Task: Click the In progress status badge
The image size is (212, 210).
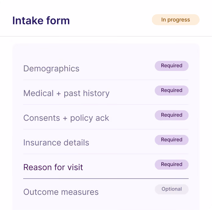Action: [x=176, y=20]
